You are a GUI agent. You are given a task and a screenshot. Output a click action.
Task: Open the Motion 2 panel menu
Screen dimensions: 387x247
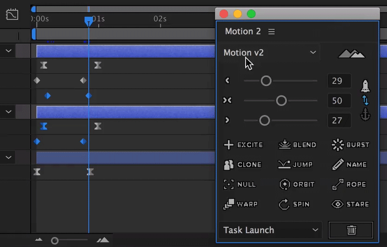[272, 32]
